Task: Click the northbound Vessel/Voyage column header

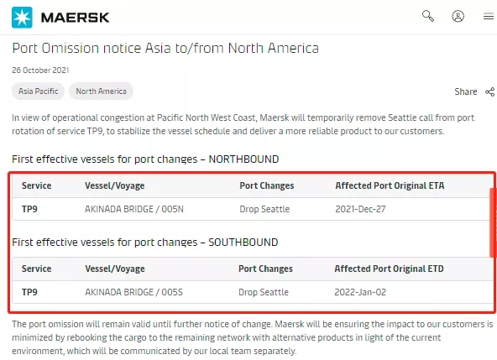Action: 115,185
